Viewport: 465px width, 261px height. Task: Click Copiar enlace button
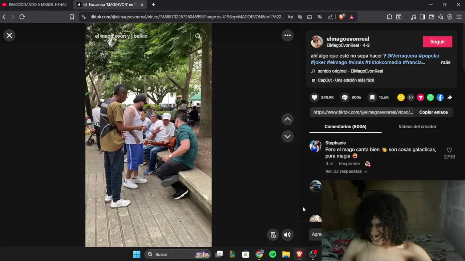[x=433, y=112]
